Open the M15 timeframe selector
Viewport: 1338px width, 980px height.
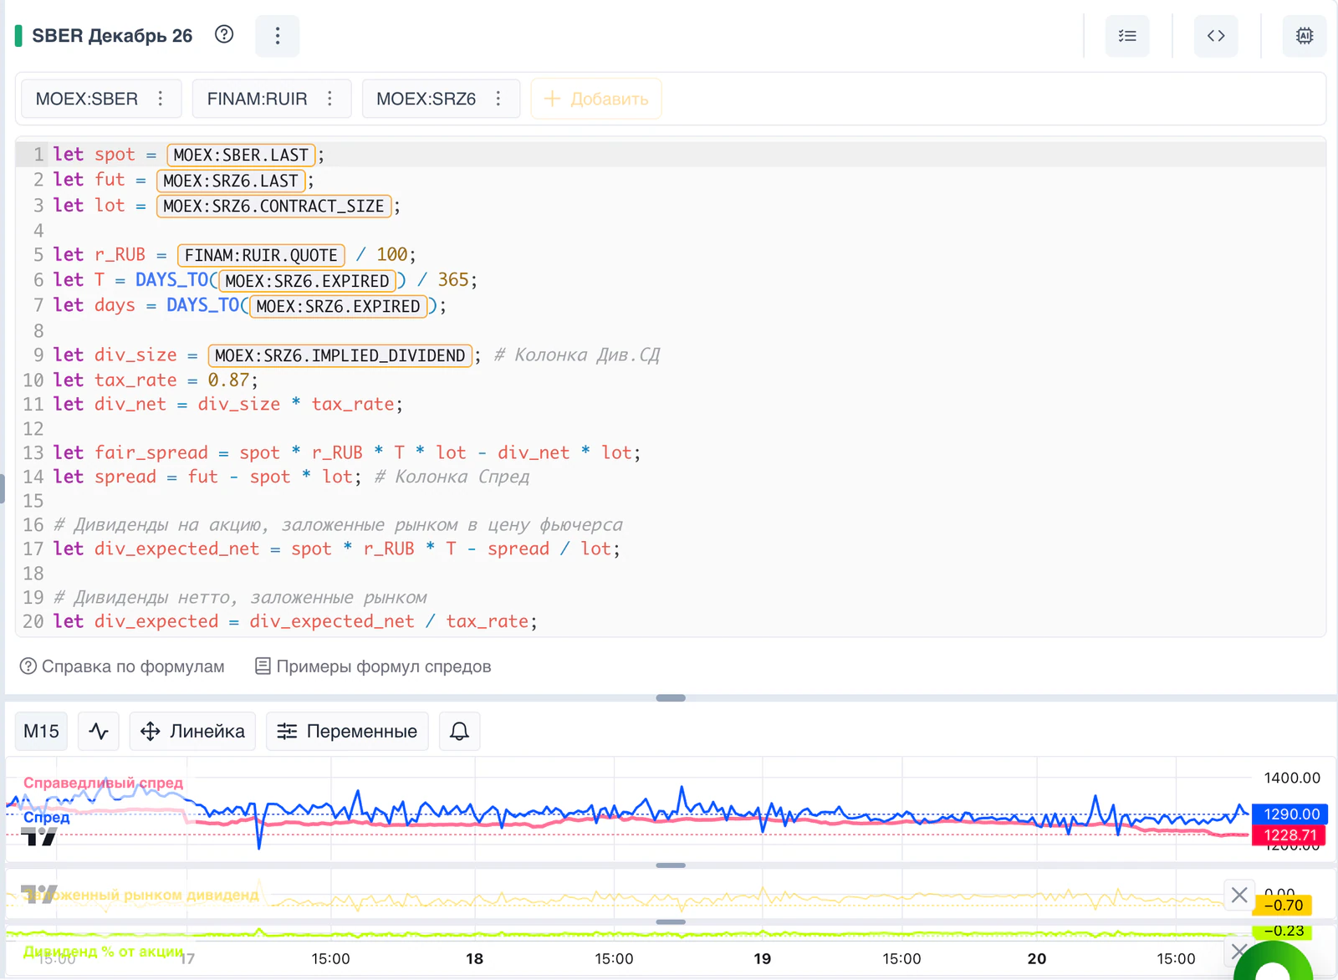41,732
